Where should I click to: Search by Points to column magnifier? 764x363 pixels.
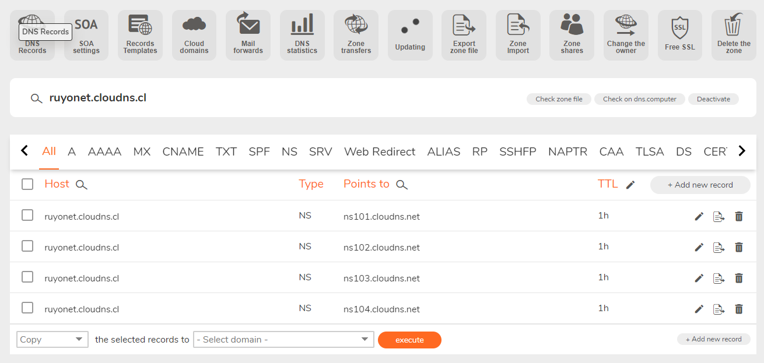coord(402,185)
